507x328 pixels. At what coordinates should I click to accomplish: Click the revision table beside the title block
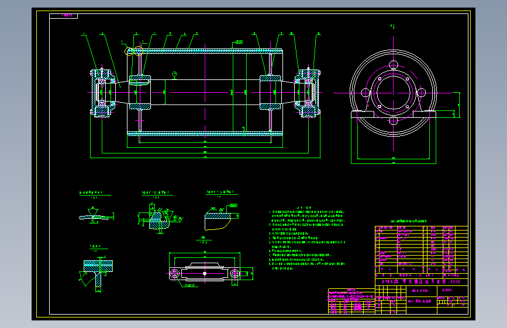pyautogui.click(x=351, y=301)
